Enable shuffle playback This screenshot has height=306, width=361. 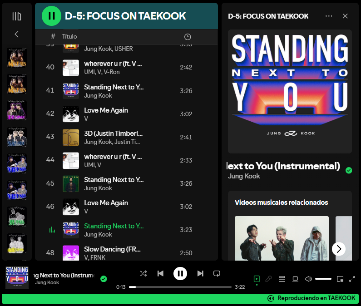point(143,273)
